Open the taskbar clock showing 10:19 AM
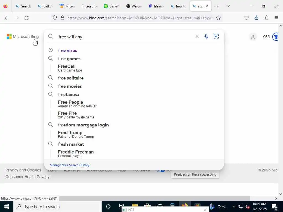The height and width of the screenshot is (212, 283). coord(259,206)
